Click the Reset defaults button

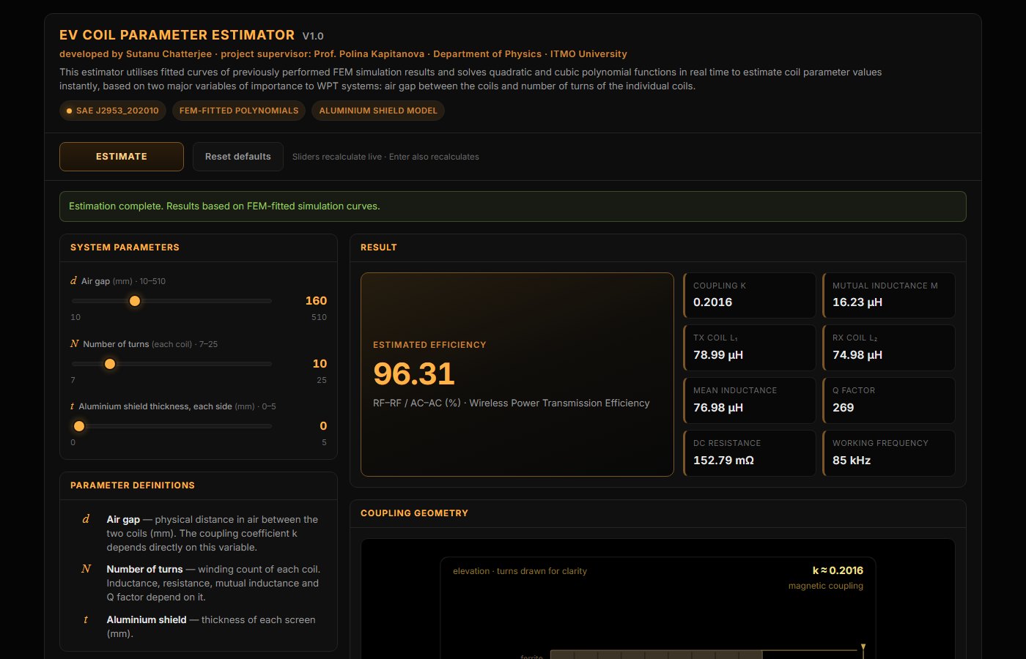coord(238,157)
